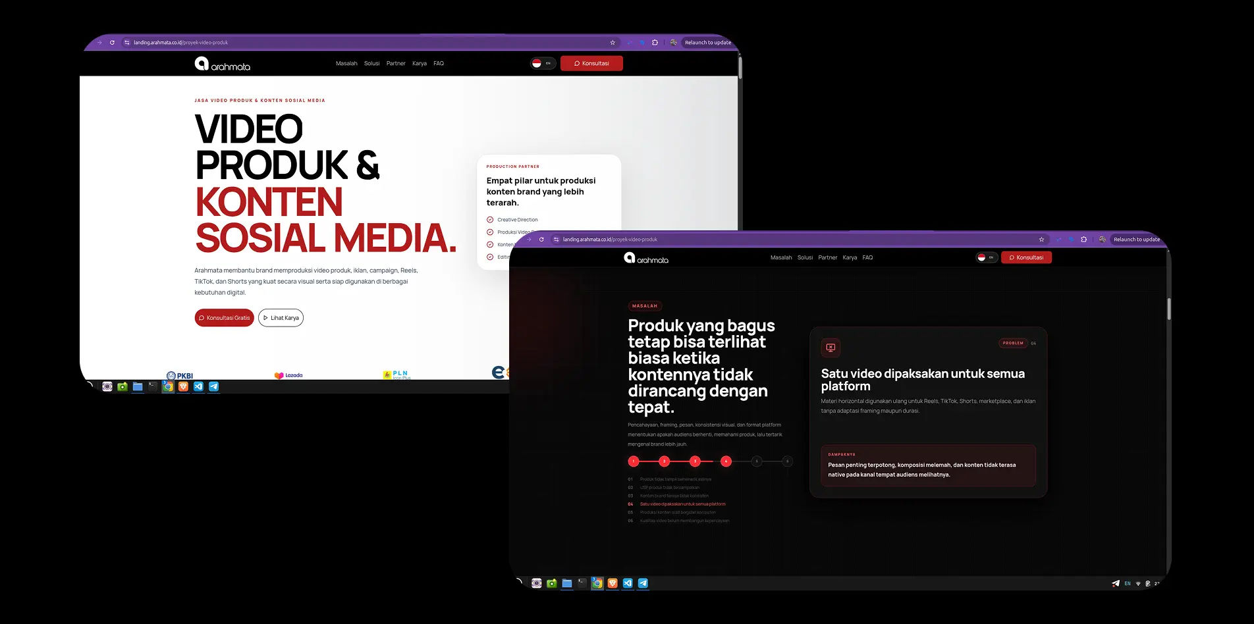Click the Wi-Fi tray icon in dark-mode taskbar
Image resolution: width=1254 pixels, height=624 pixels.
1138,584
